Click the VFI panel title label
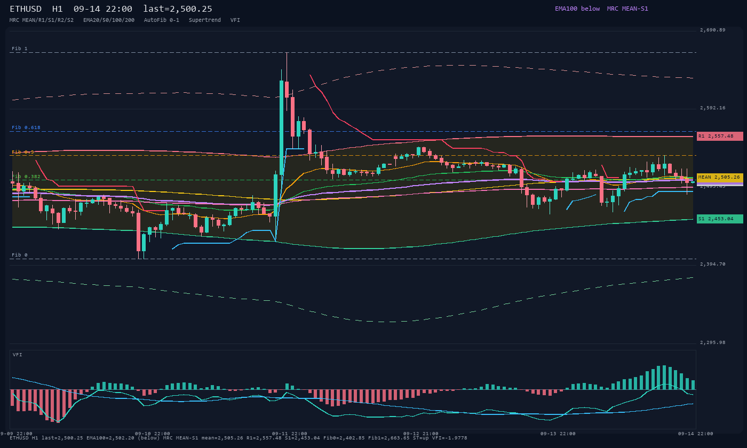This screenshot has height=448, width=747. coord(18,355)
